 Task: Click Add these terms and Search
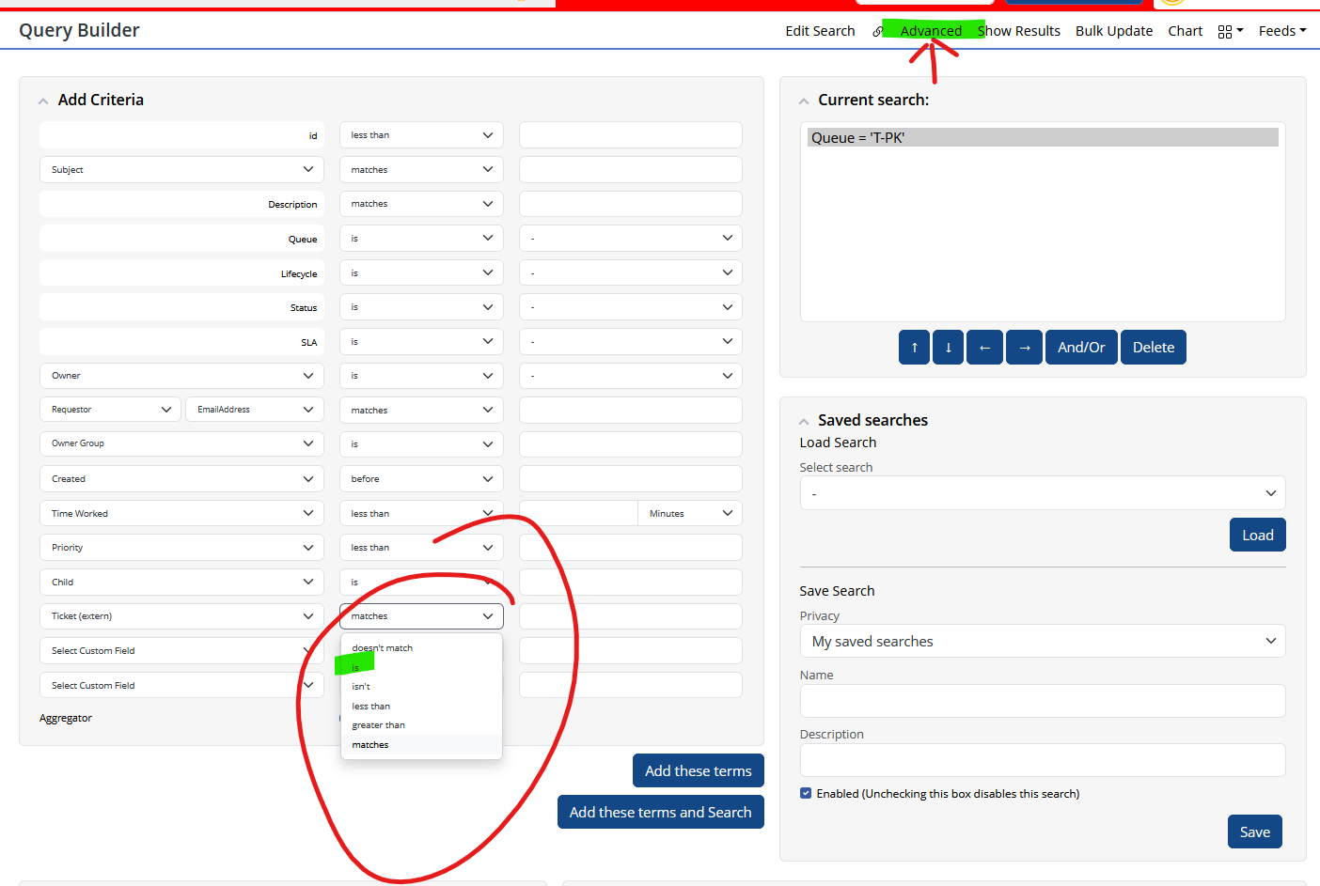point(660,812)
